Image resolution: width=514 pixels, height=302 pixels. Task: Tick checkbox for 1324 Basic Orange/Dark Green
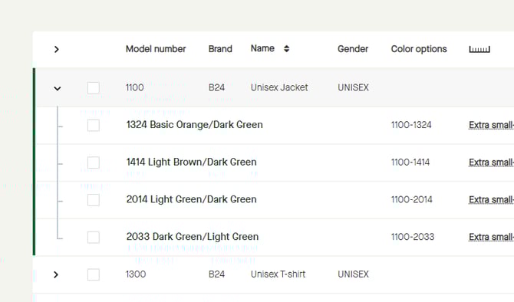tap(94, 125)
